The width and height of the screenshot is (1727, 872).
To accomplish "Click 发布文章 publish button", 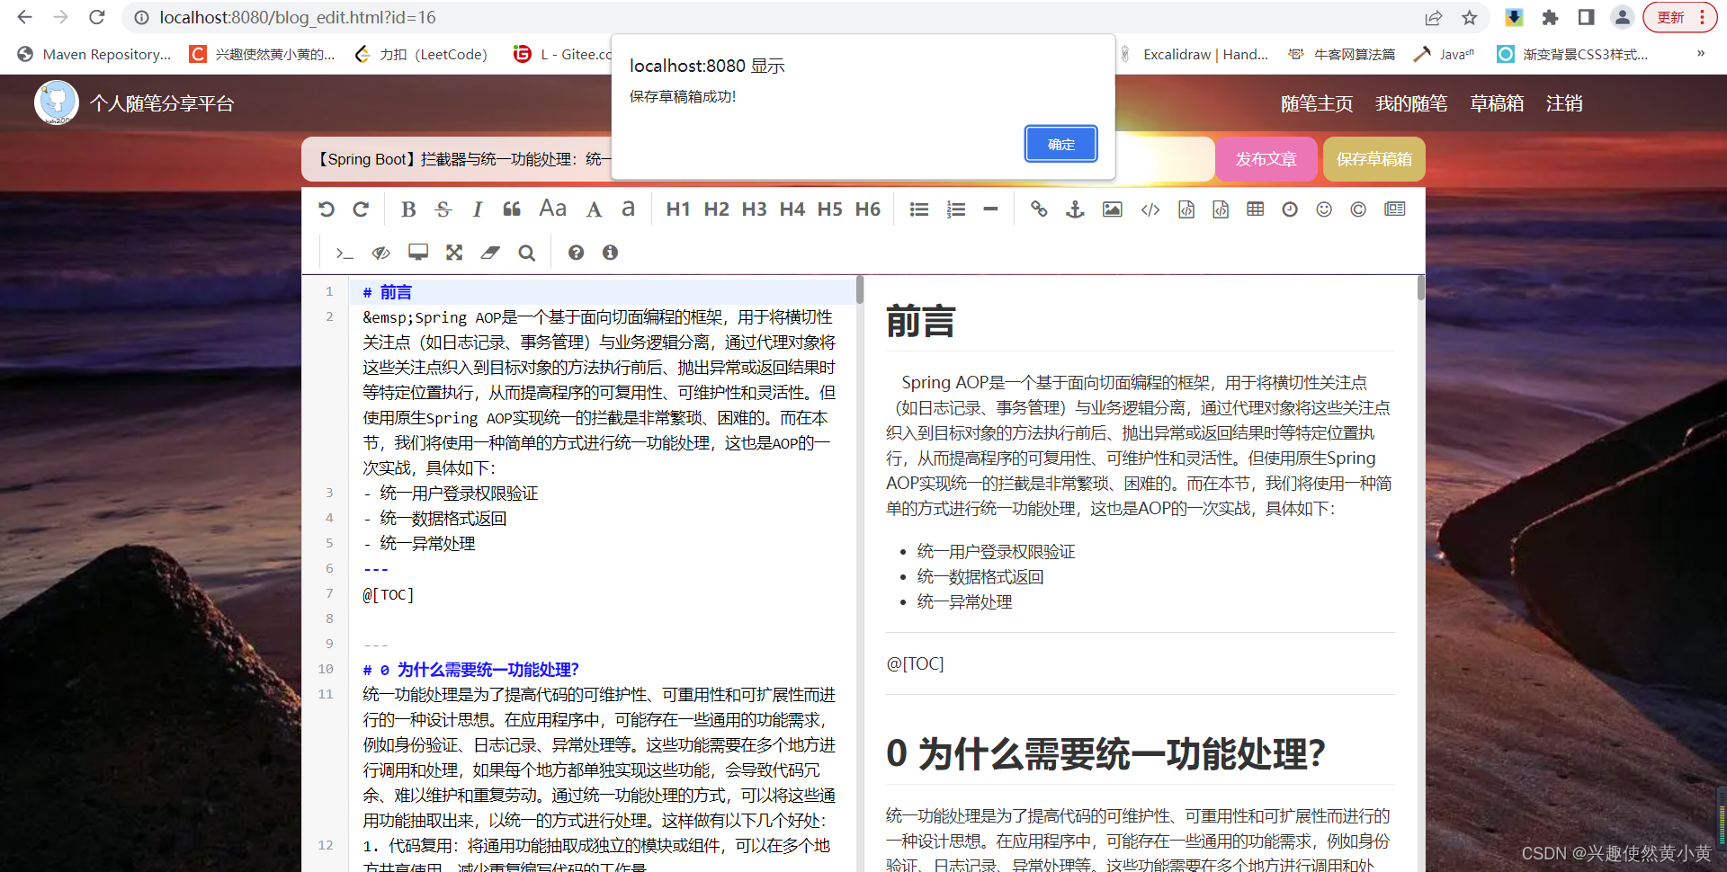I will pos(1266,159).
